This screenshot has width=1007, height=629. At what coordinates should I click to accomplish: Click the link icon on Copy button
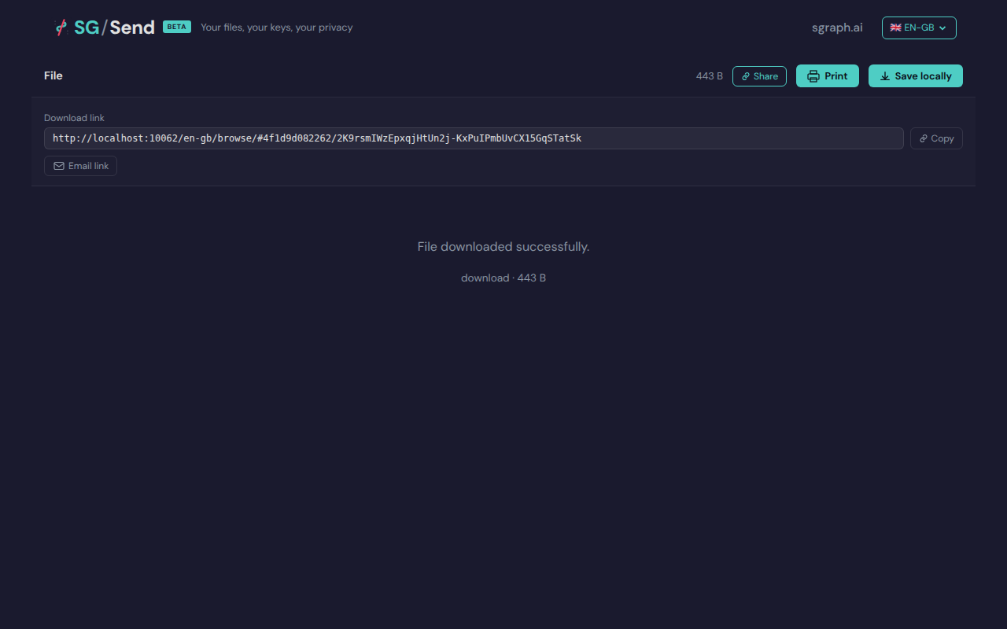(x=923, y=138)
